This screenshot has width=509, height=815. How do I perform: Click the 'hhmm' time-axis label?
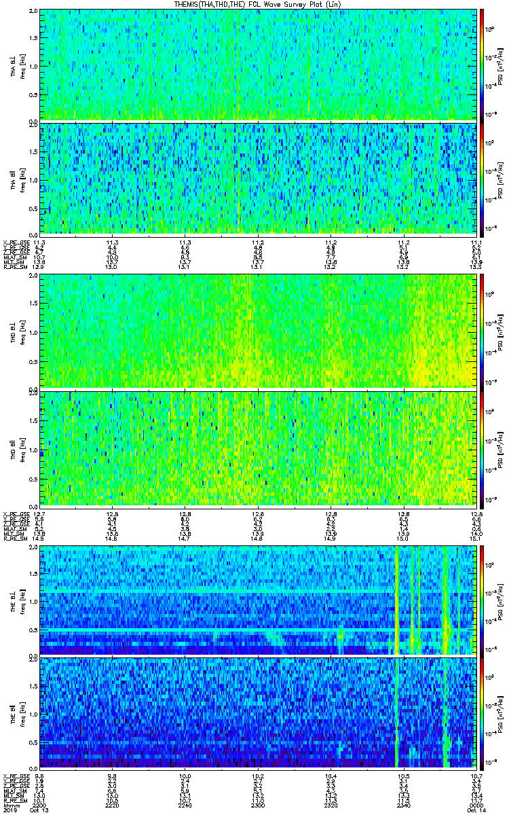(x=12, y=804)
